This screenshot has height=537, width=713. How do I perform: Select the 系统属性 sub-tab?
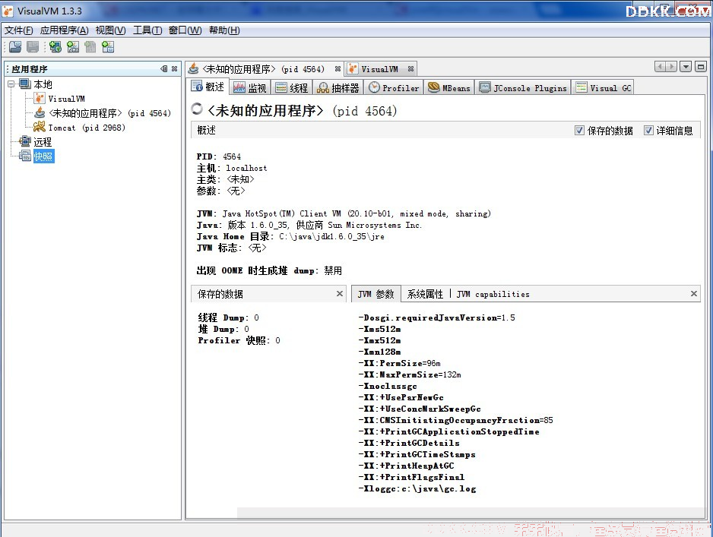tap(425, 294)
